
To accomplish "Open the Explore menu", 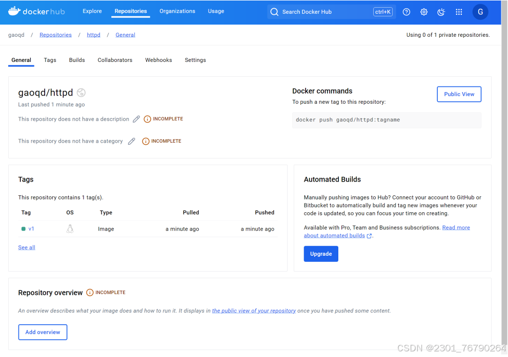I will click(x=92, y=11).
